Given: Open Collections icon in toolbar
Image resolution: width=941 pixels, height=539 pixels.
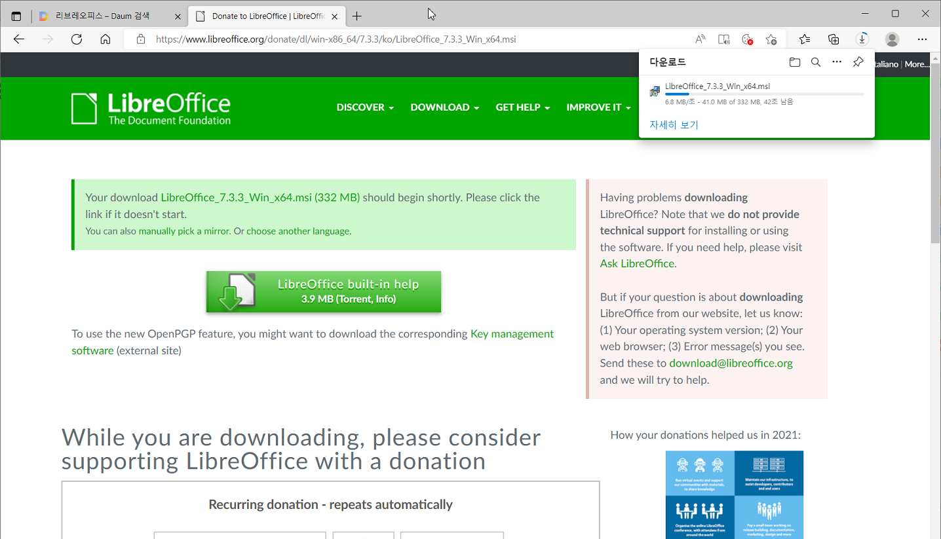Looking at the screenshot, I should coord(834,39).
